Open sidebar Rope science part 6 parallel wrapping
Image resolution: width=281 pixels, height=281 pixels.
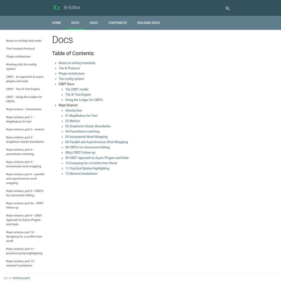pos(25,178)
